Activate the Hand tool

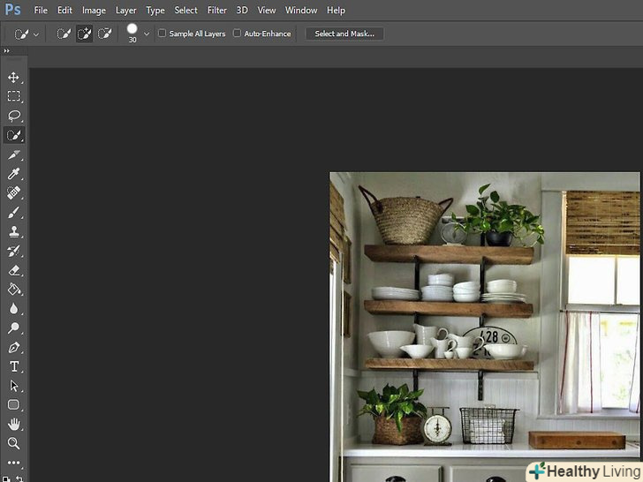[14, 425]
